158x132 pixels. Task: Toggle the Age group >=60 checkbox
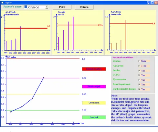click(x=139, y=66)
